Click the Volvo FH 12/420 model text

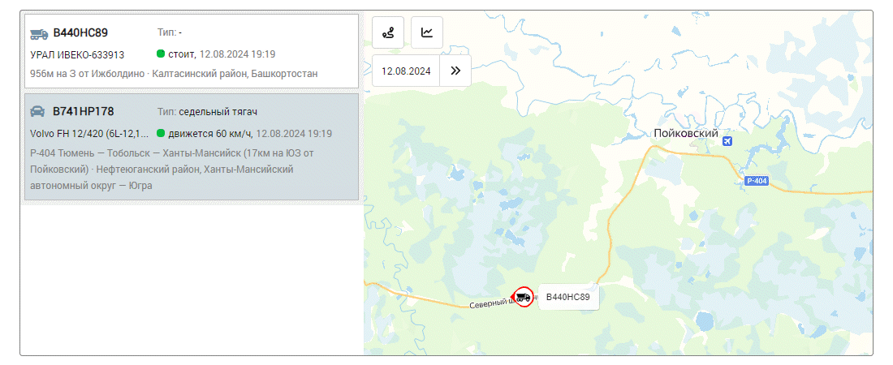[89, 134]
